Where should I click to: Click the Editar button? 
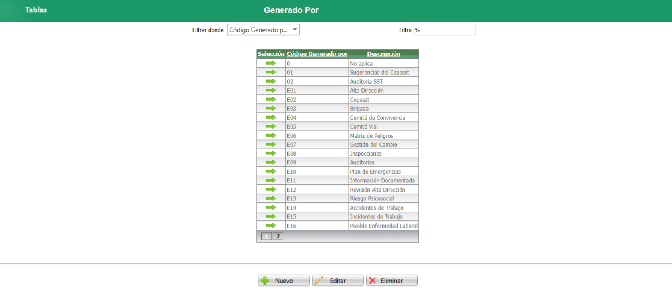(x=338, y=281)
